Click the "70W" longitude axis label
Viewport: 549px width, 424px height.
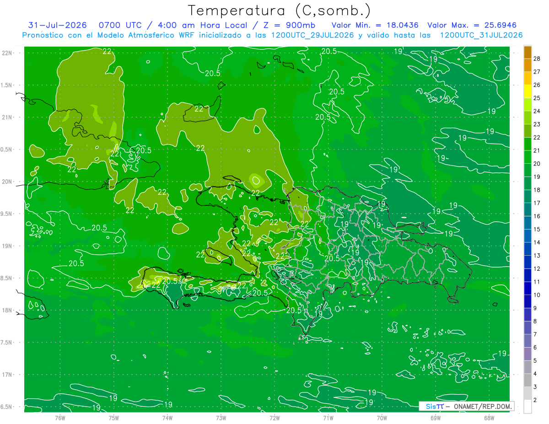point(382,418)
